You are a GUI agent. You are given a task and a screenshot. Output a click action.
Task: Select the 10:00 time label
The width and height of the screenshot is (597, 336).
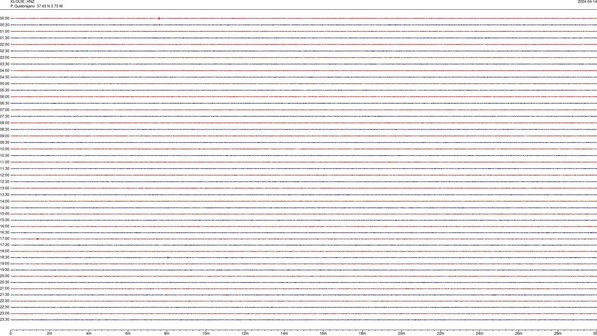point(5,149)
